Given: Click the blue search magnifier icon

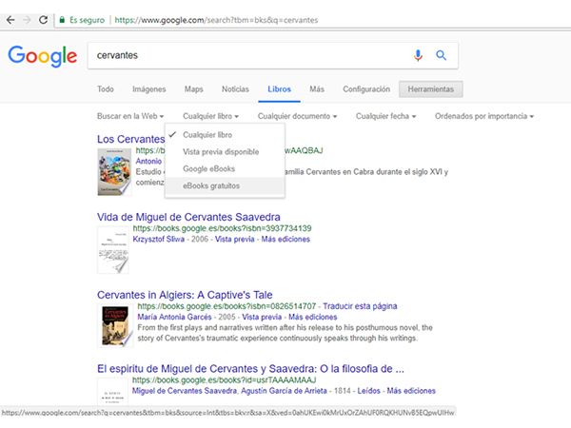Looking at the screenshot, I should (x=441, y=55).
